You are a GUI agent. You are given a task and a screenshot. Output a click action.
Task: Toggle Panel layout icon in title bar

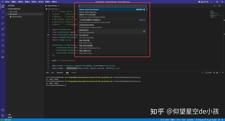[202, 2]
